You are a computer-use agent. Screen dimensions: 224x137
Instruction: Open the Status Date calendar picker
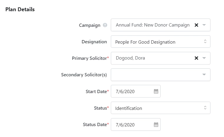156,125
